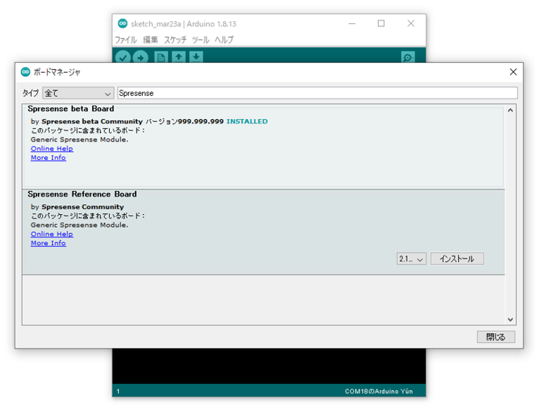Click the Open sketch up-arrow icon
Viewport: 535px width, 407px height.
(x=178, y=56)
